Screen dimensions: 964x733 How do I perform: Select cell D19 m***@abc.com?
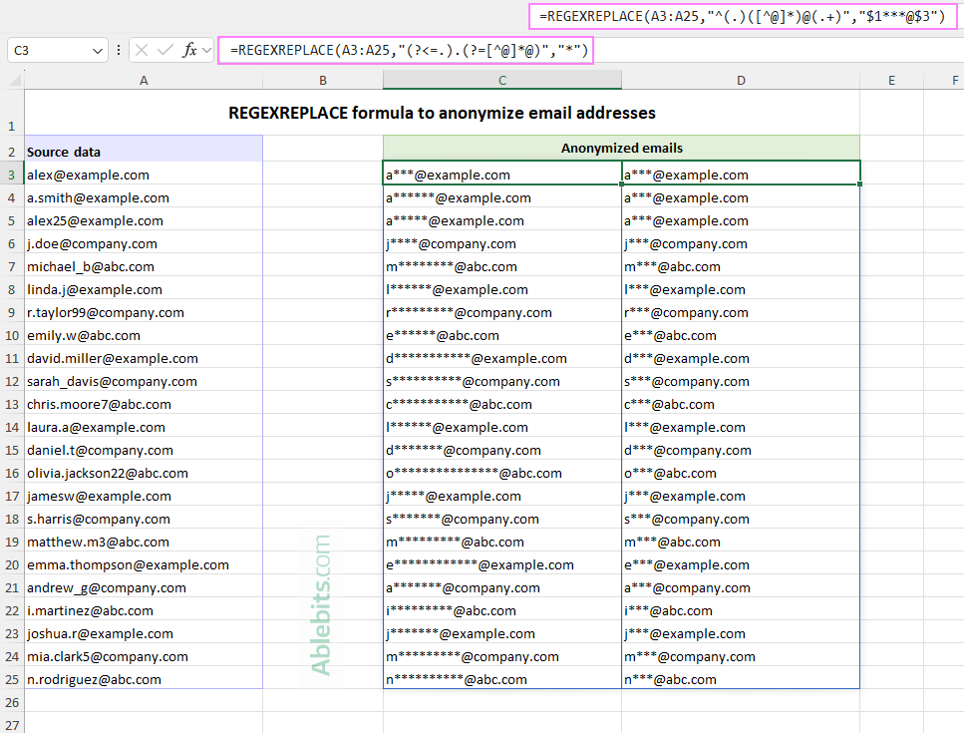[x=741, y=542]
